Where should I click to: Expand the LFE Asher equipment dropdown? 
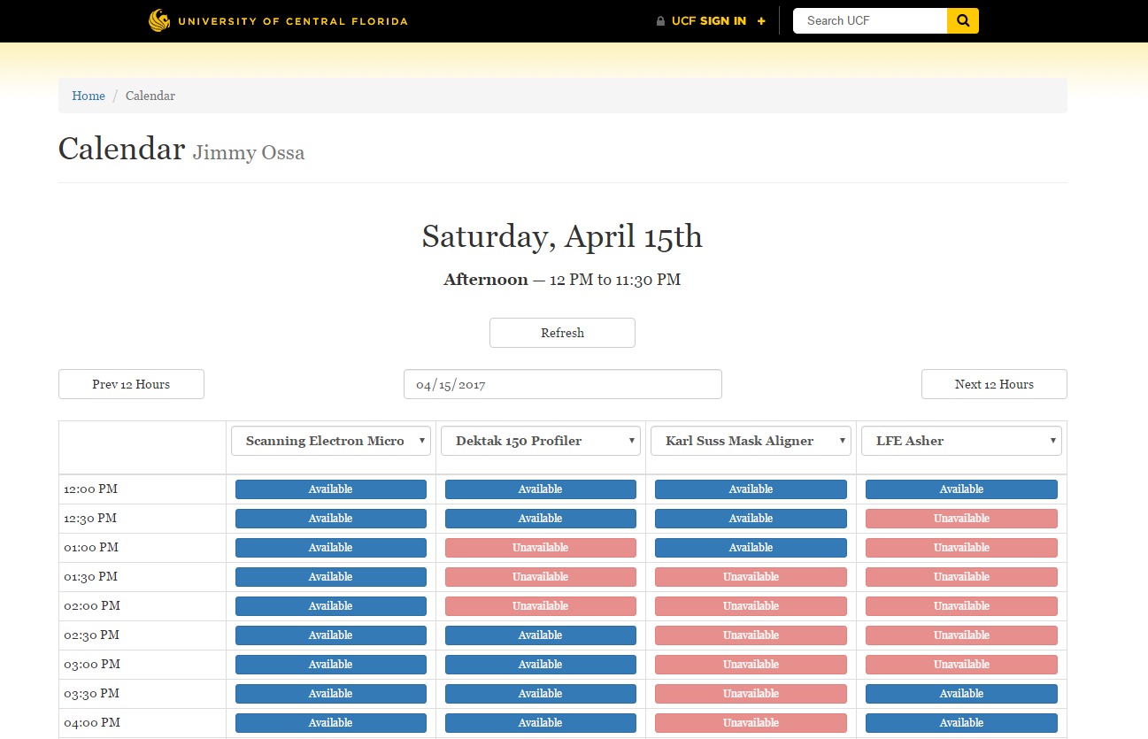(961, 441)
